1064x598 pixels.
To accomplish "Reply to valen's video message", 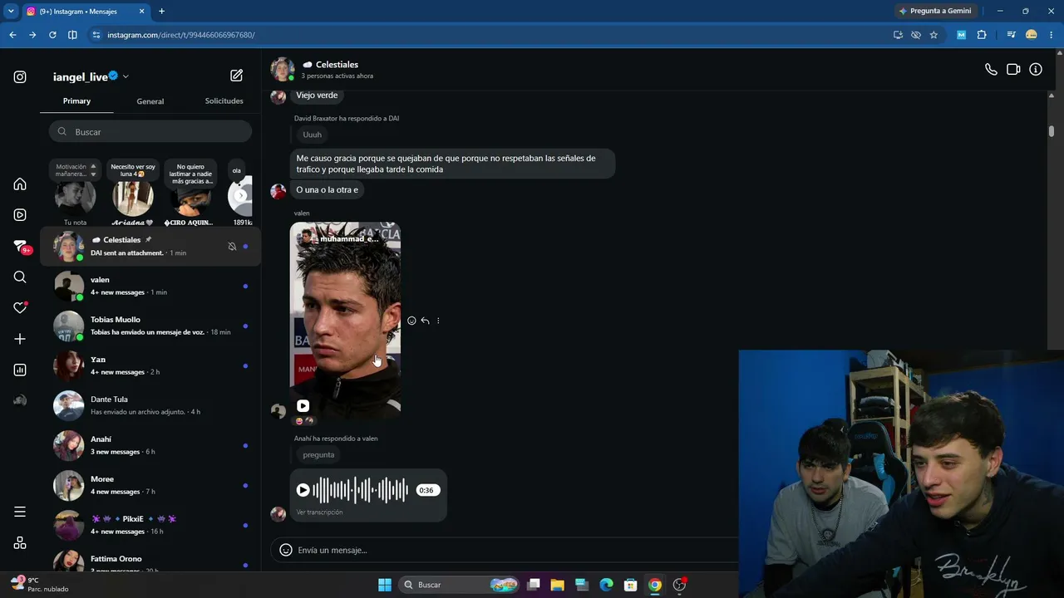I will 425,321.
